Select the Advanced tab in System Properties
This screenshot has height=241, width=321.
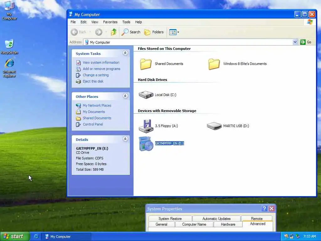(258, 224)
